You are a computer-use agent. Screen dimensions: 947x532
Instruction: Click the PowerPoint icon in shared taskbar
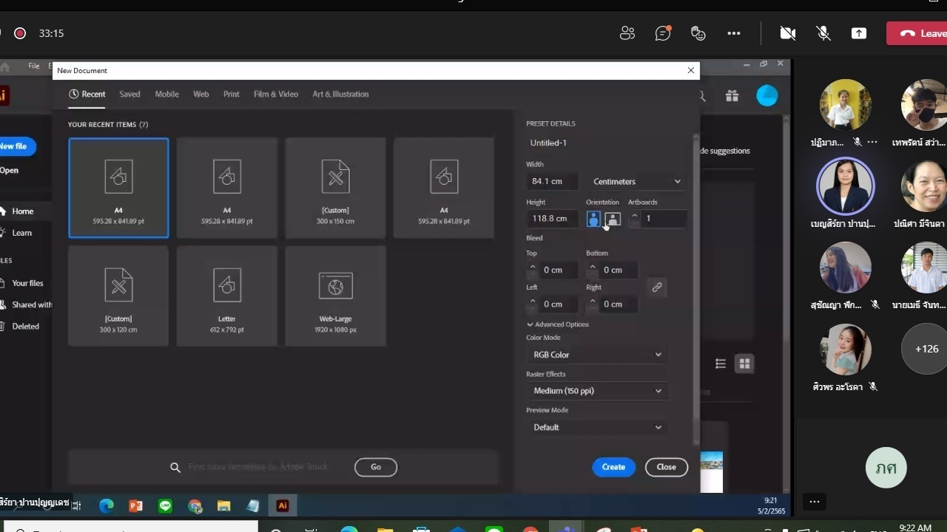point(135,506)
